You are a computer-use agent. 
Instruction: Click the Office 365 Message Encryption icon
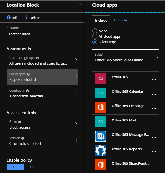[101, 136]
